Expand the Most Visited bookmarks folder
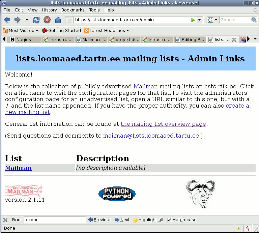The width and height of the screenshot is (259, 233). (21, 31)
